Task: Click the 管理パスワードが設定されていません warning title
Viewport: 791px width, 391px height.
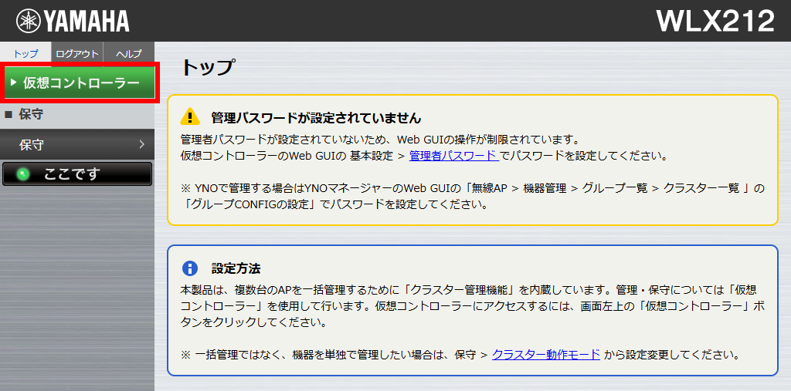Action: tap(316, 118)
